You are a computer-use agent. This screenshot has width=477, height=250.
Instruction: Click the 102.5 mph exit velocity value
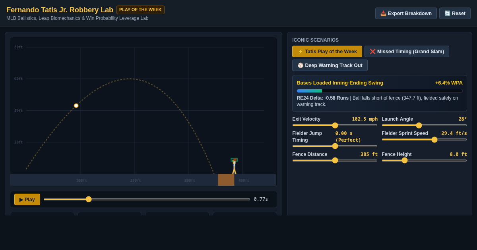(365, 119)
